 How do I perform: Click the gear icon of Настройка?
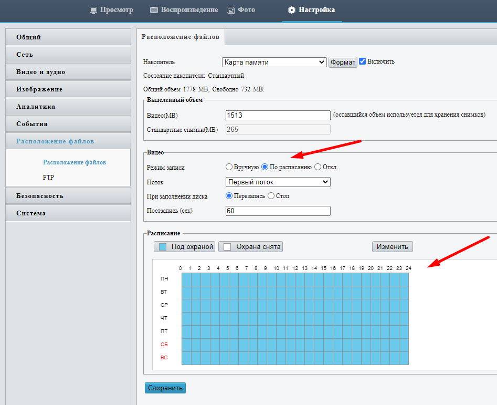pyautogui.click(x=292, y=10)
